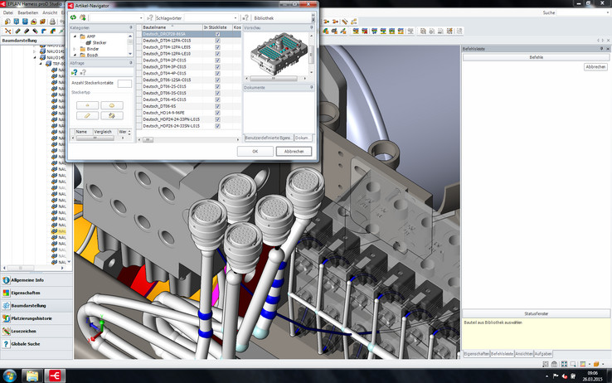Screen dimensions: 612x383
Task: Toggle In Stückliste for Deutsch_DT04-3P-C015
Action: 217,67
